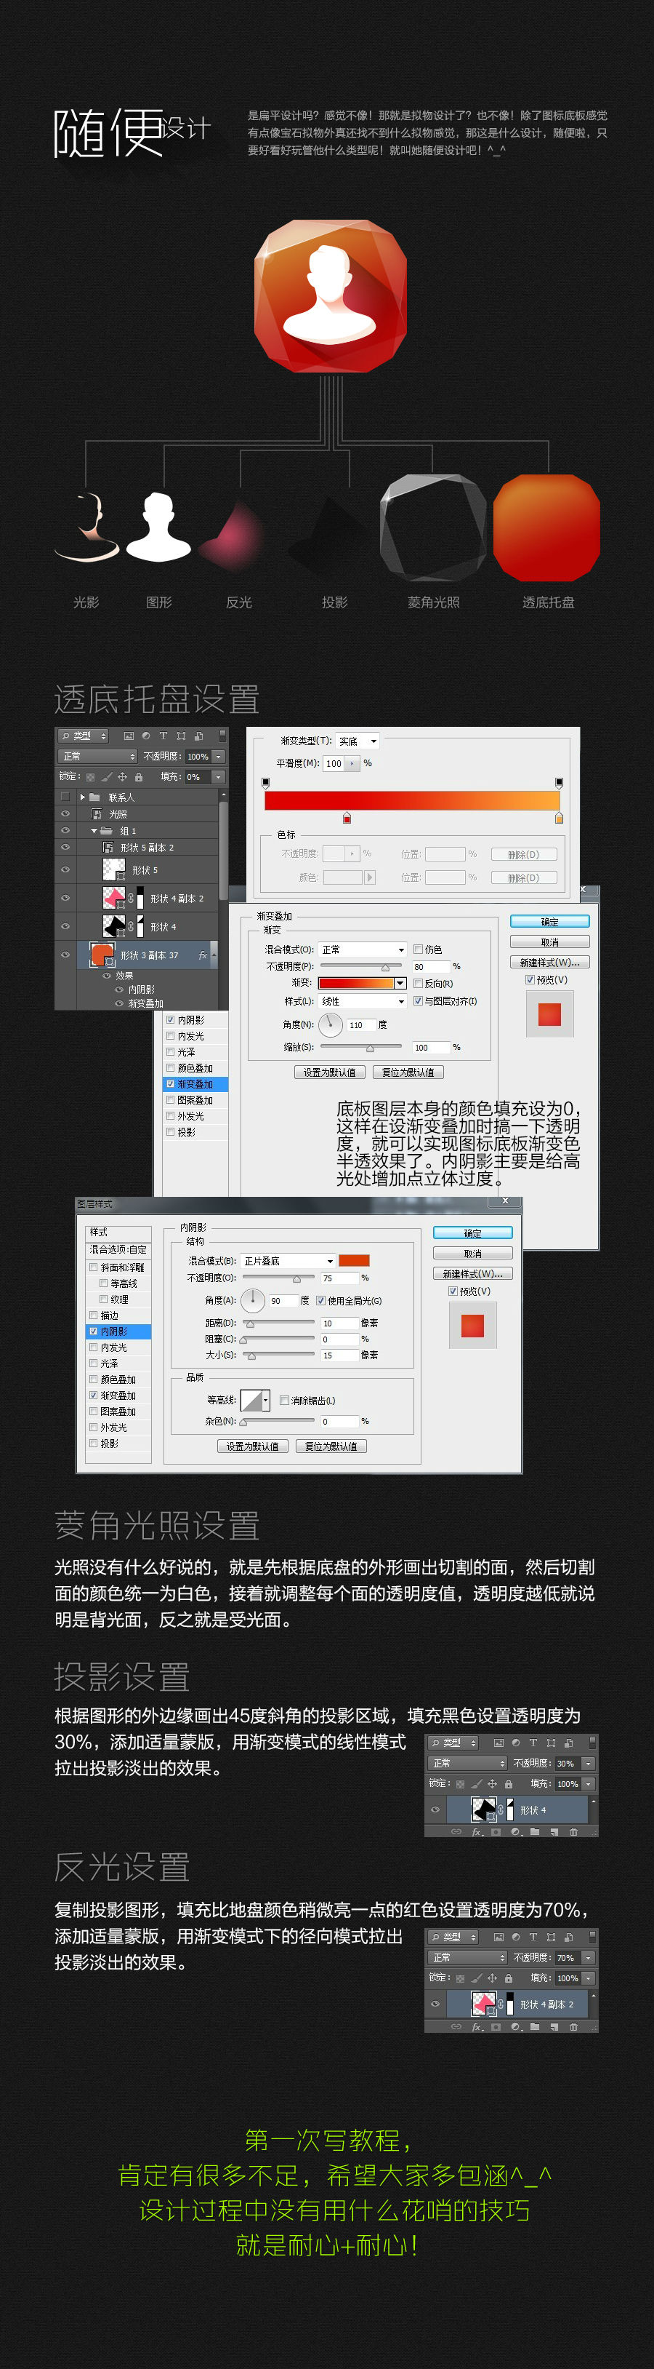Toggle filter switch in 30% opacity panel
The image size is (654, 2369).
(592, 1743)
